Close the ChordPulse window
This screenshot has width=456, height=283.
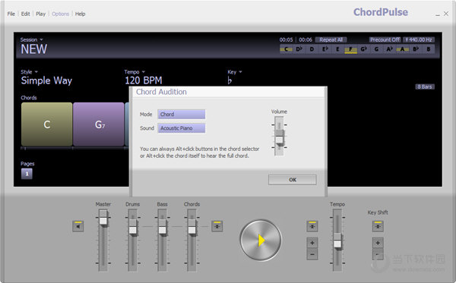click(446, 14)
